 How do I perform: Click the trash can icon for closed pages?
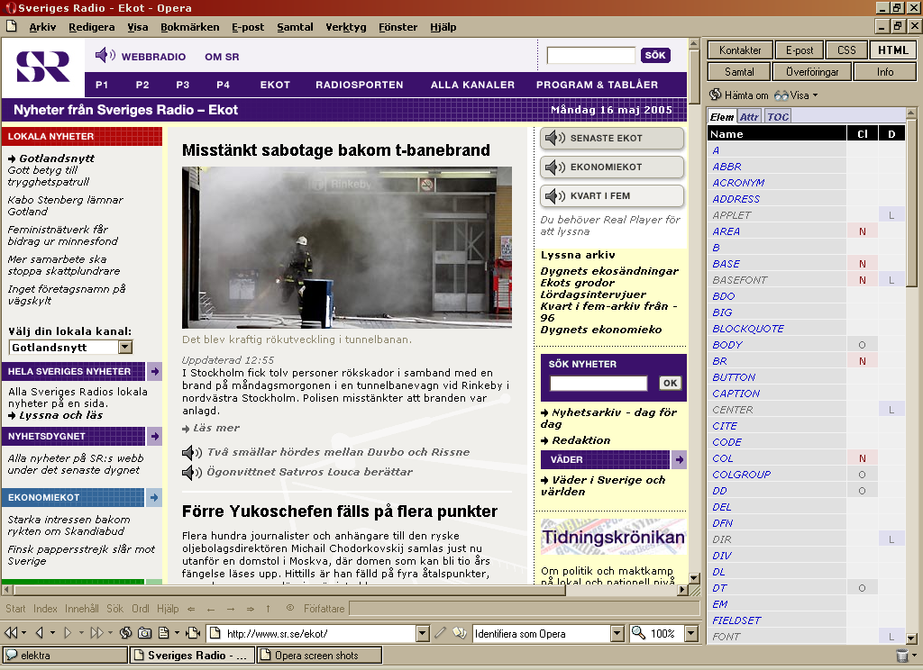coord(902,656)
